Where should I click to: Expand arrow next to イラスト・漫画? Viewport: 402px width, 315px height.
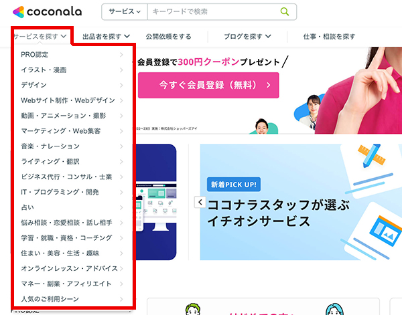121,70
